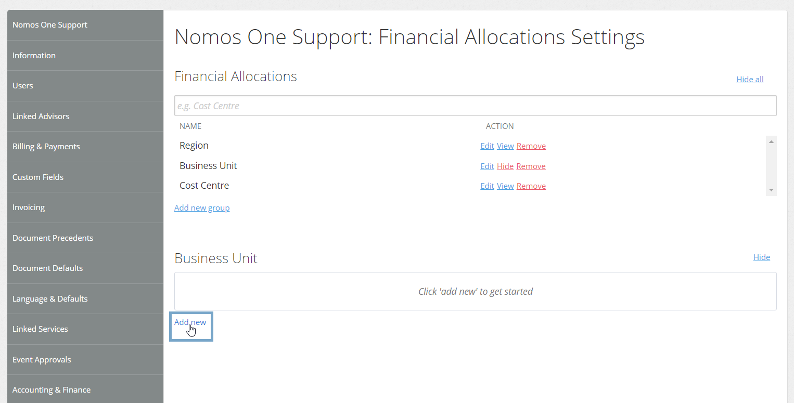Collapse all groups with Hide all
This screenshot has height=403, width=794.
coord(750,80)
